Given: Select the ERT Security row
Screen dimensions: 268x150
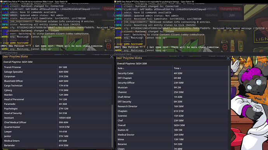Looking at the screenshot, I should tap(172, 102).
